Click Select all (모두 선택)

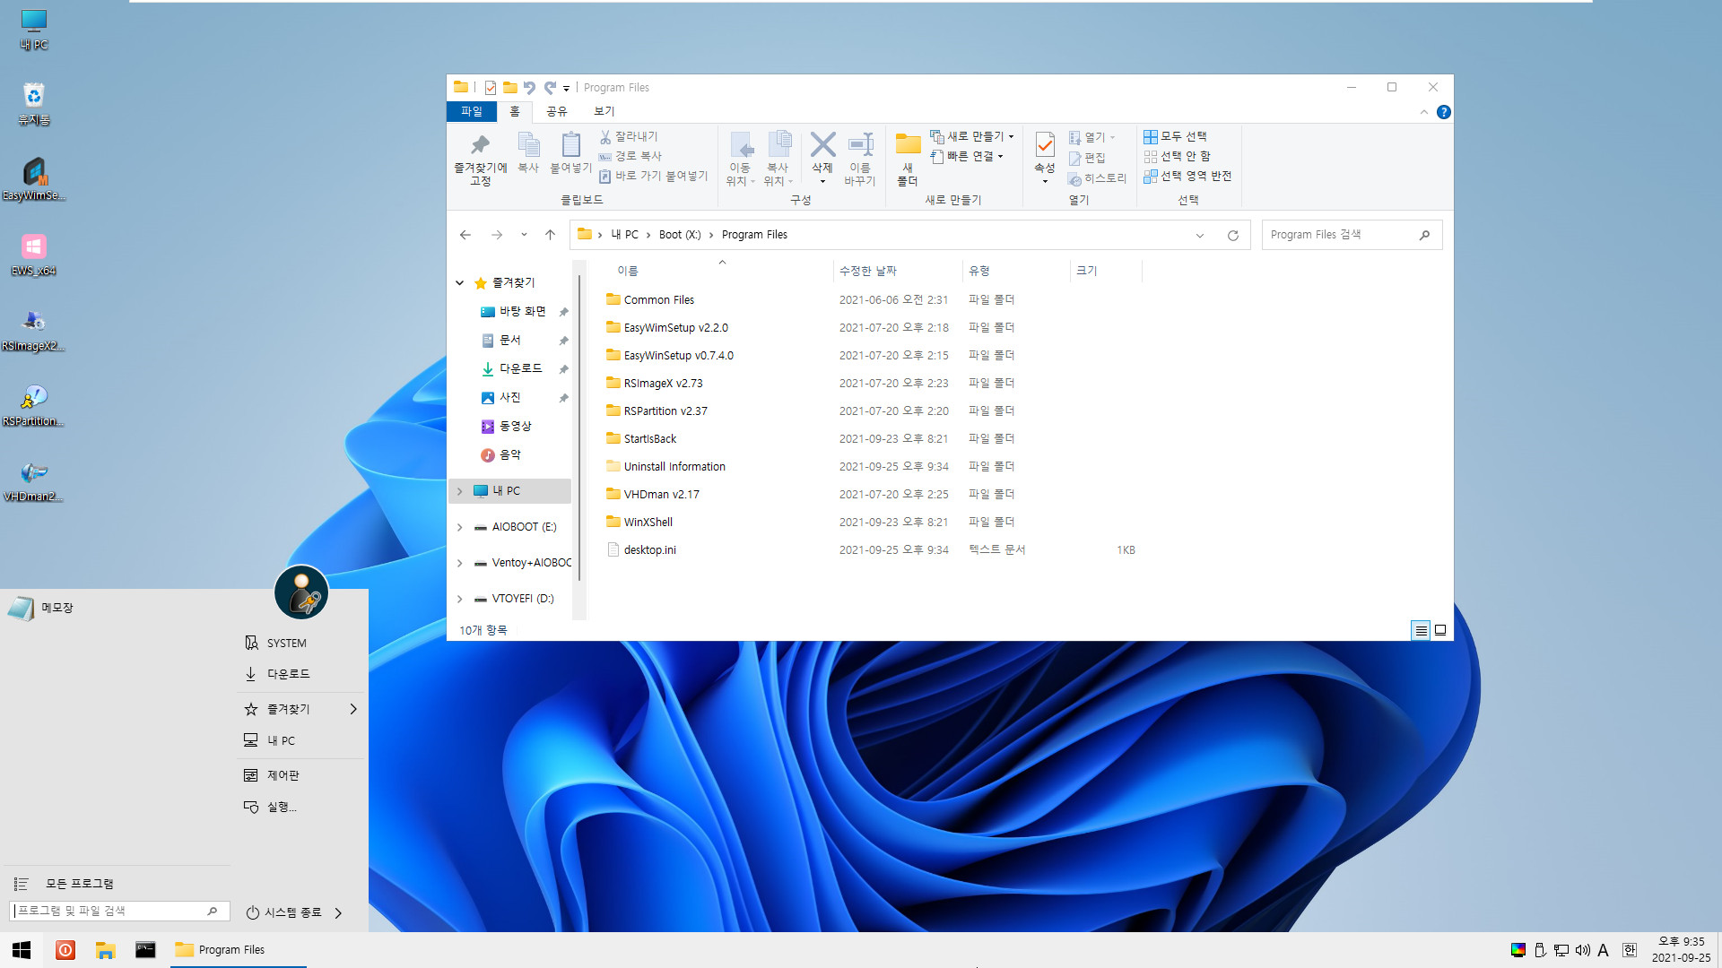click(1175, 136)
